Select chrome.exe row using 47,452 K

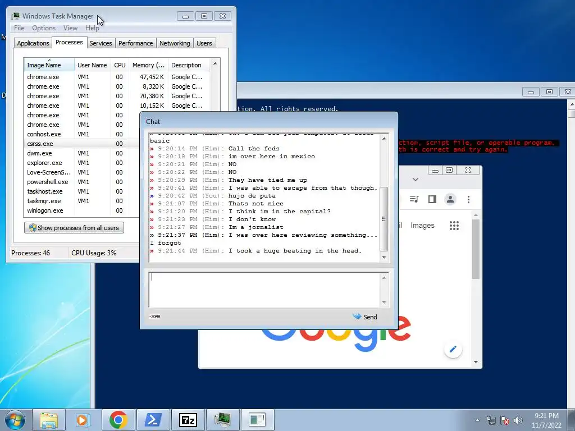[117, 77]
